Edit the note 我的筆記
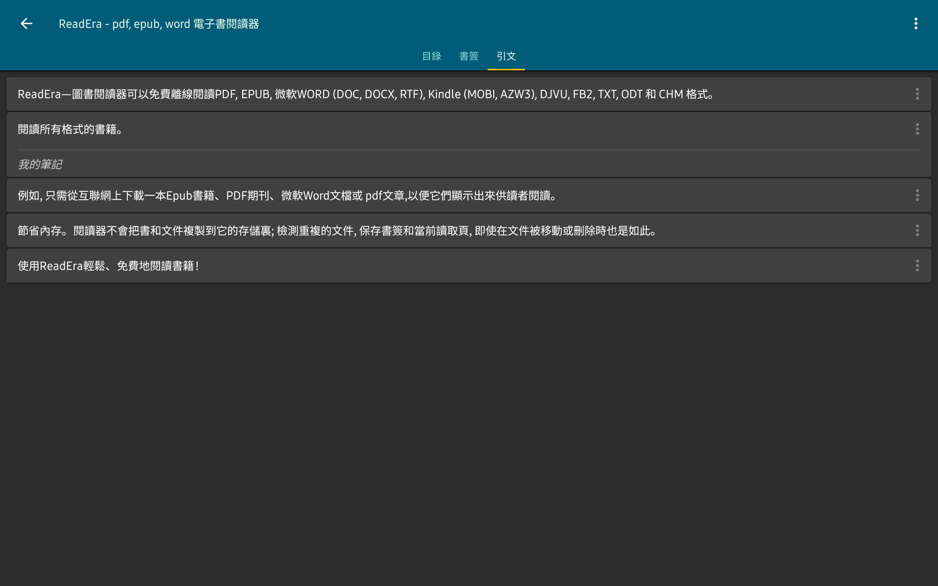The height and width of the screenshot is (586, 938). coord(40,164)
